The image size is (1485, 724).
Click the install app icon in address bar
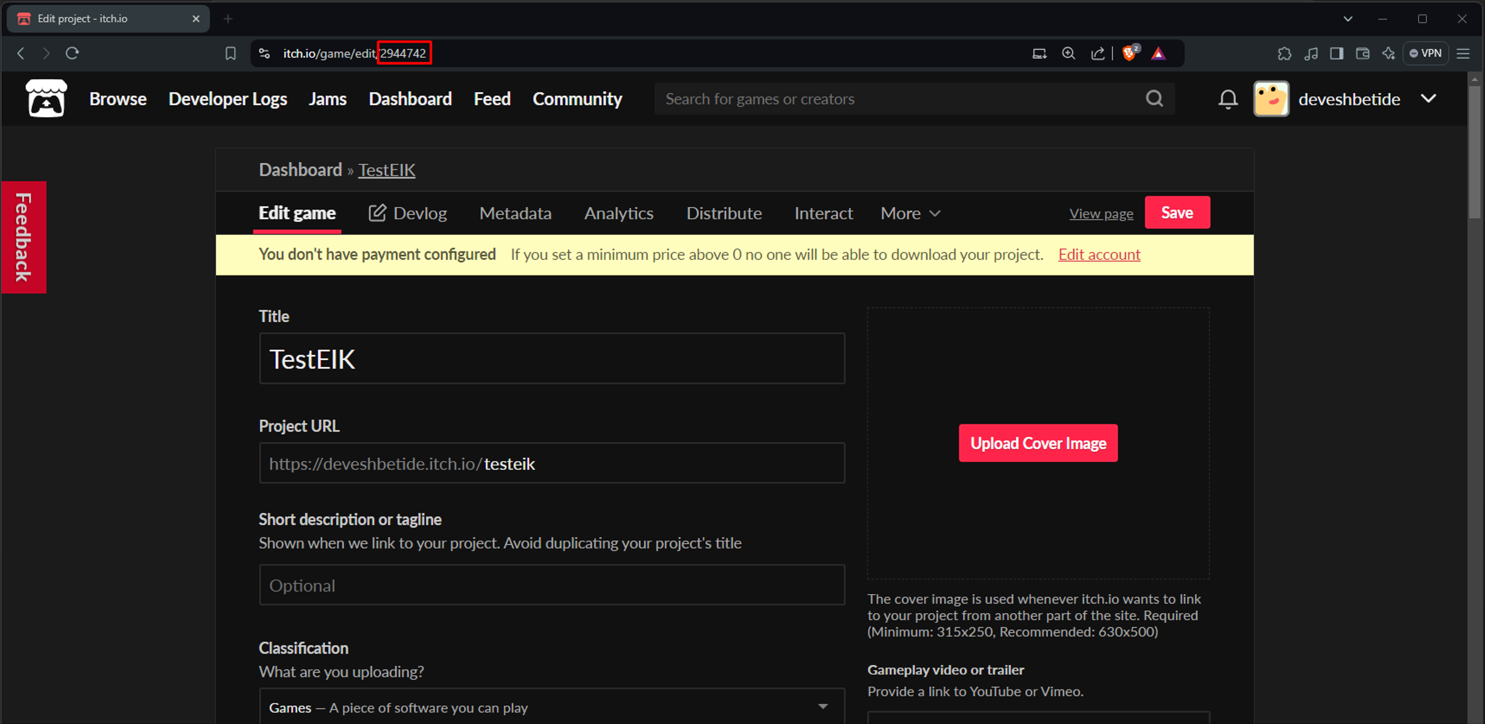pyautogui.click(x=1039, y=54)
